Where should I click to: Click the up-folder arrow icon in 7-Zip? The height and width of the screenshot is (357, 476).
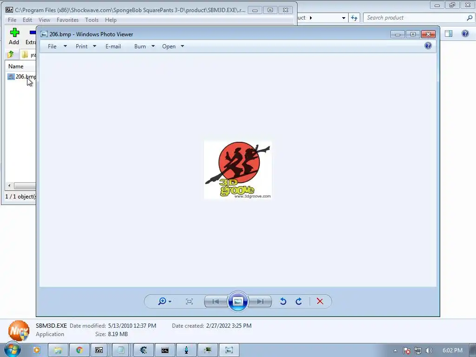pyautogui.click(x=11, y=55)
